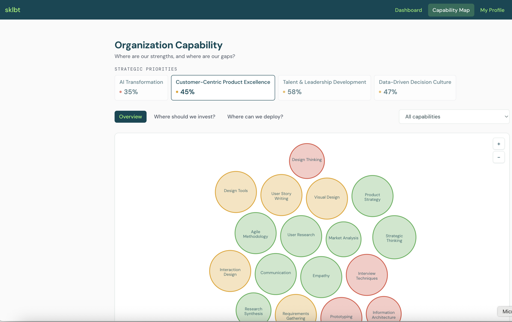Select the Overview tab
512x322 pixels.
(130, 117)
